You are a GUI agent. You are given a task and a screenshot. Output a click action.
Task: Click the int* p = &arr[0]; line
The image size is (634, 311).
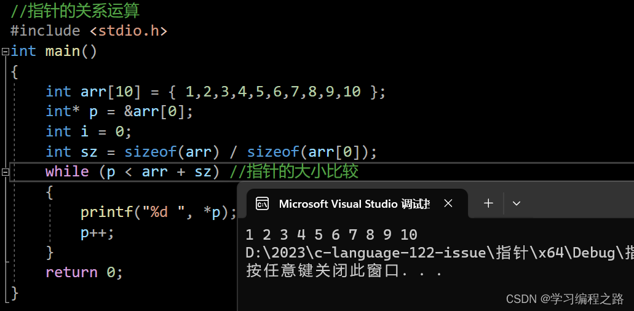click(119, 111)
